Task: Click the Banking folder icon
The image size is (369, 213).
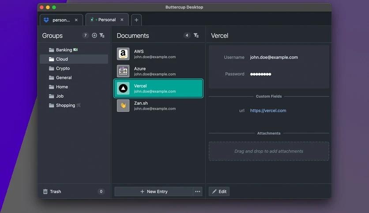Action: tap(51, 50)
